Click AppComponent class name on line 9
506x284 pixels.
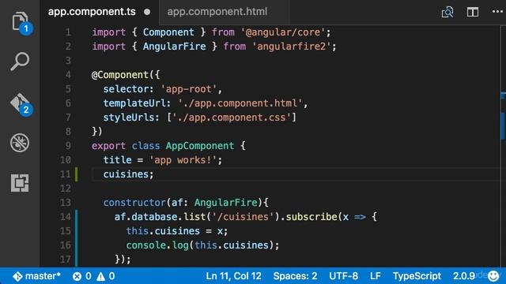pos(200,145)
